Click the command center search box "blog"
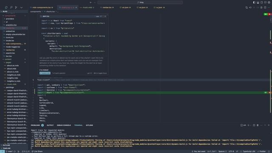Screen dimensions: 272x153 click(140, 2)
